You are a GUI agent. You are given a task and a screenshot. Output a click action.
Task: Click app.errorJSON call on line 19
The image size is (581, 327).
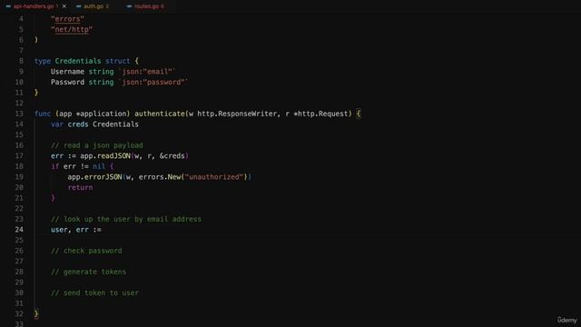coord(94,177)
